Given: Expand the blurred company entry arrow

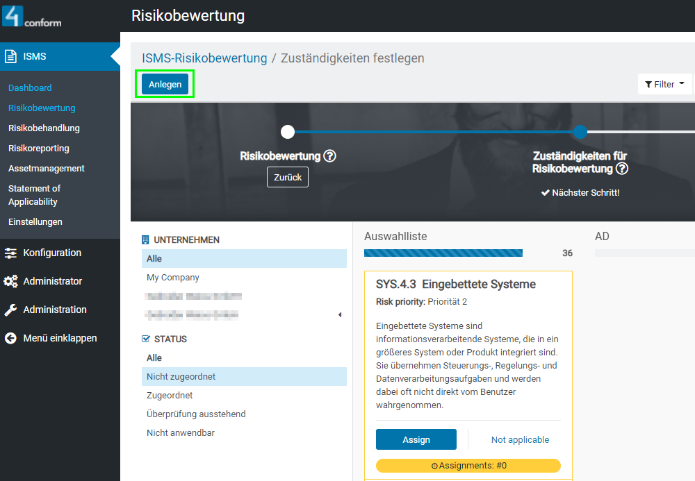Looking at the screenshot, I should 340,315.
